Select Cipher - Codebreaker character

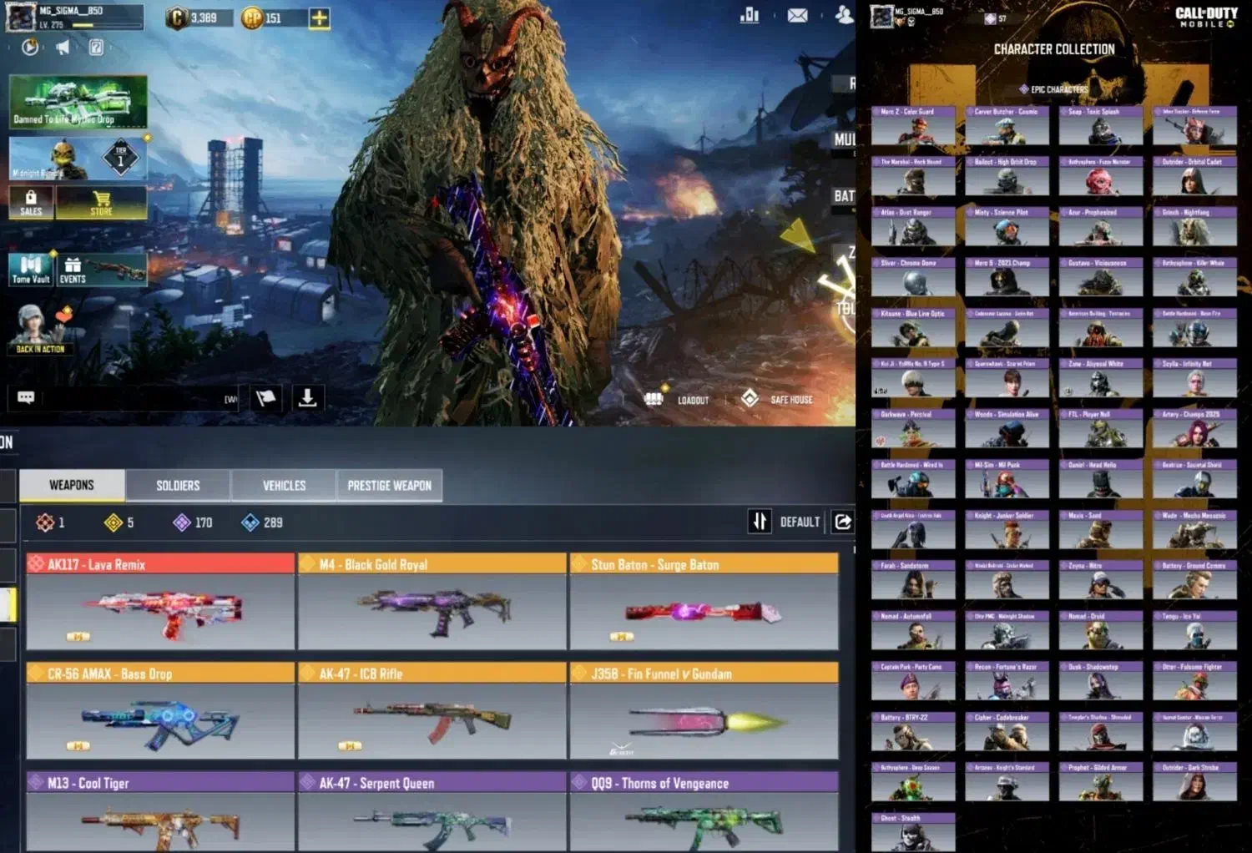(x=1007, y=732)
